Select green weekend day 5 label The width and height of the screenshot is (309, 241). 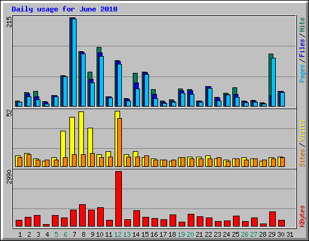click(56, 234)
